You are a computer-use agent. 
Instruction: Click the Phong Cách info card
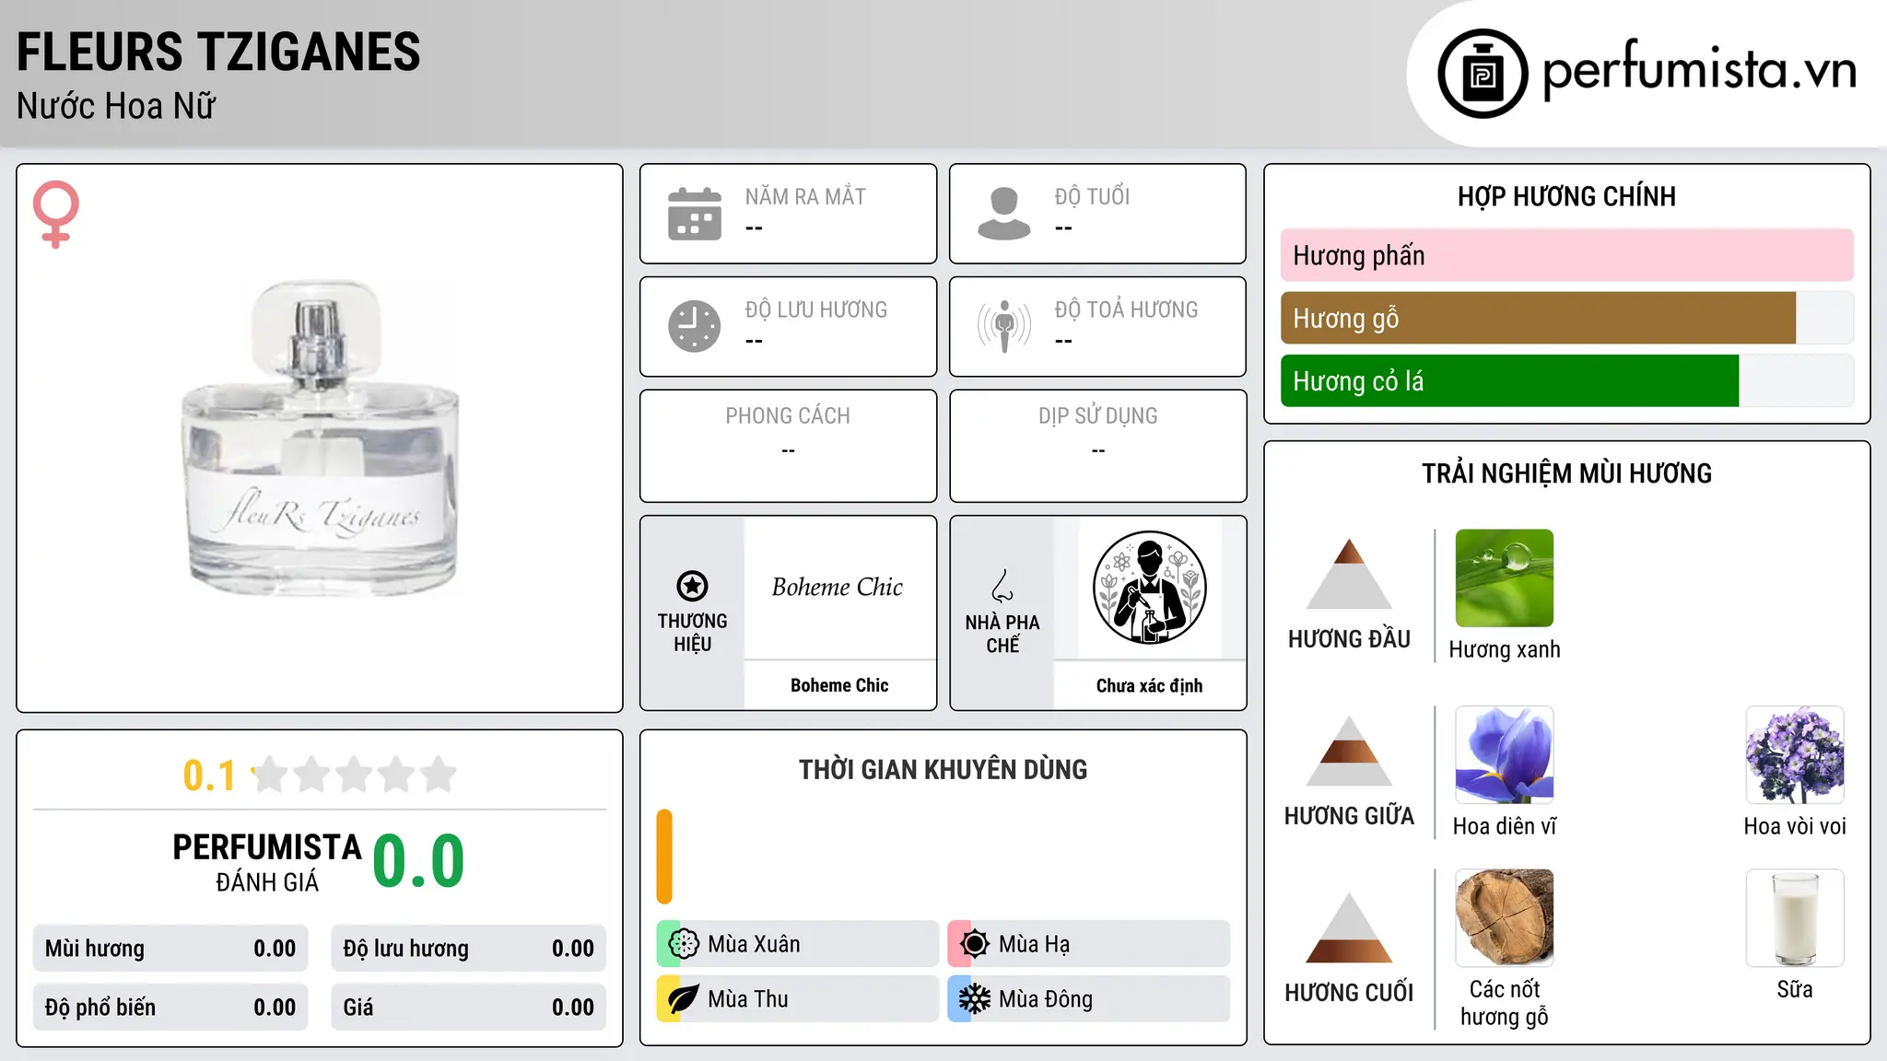click(x=788, y=446)
